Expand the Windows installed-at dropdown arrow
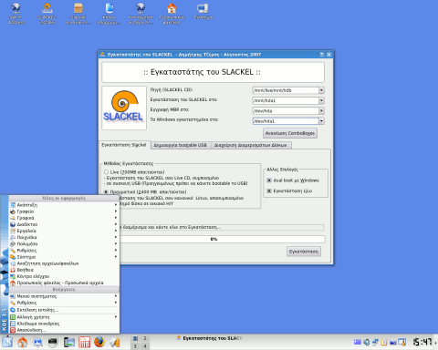 pyautogui.click(x=321, y=121)
